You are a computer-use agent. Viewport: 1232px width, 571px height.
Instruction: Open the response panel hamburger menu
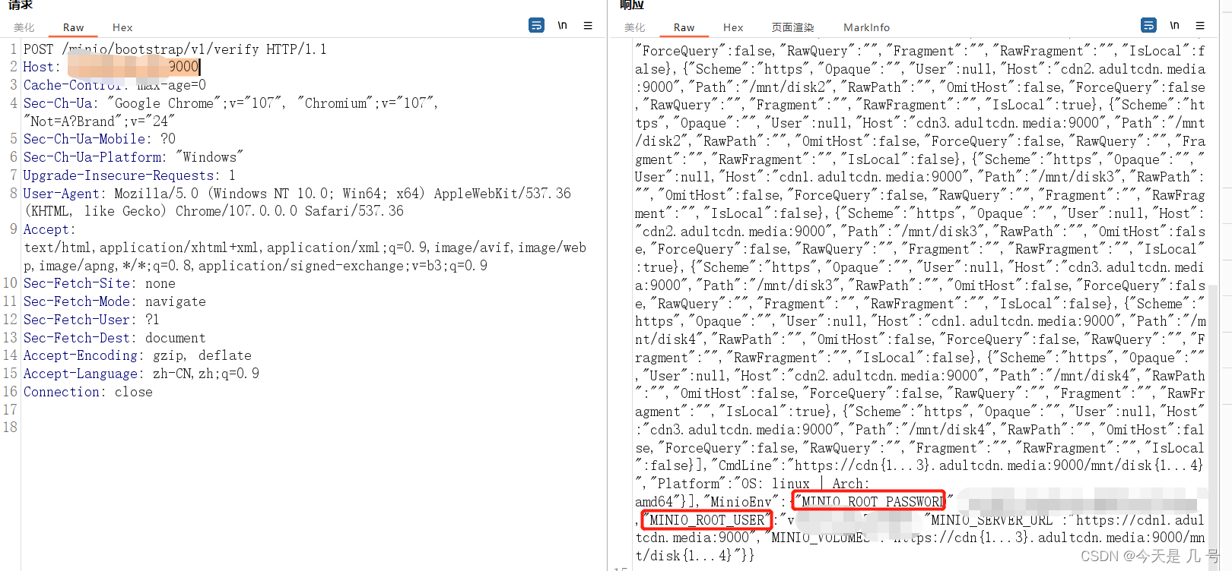point(1200,26)
